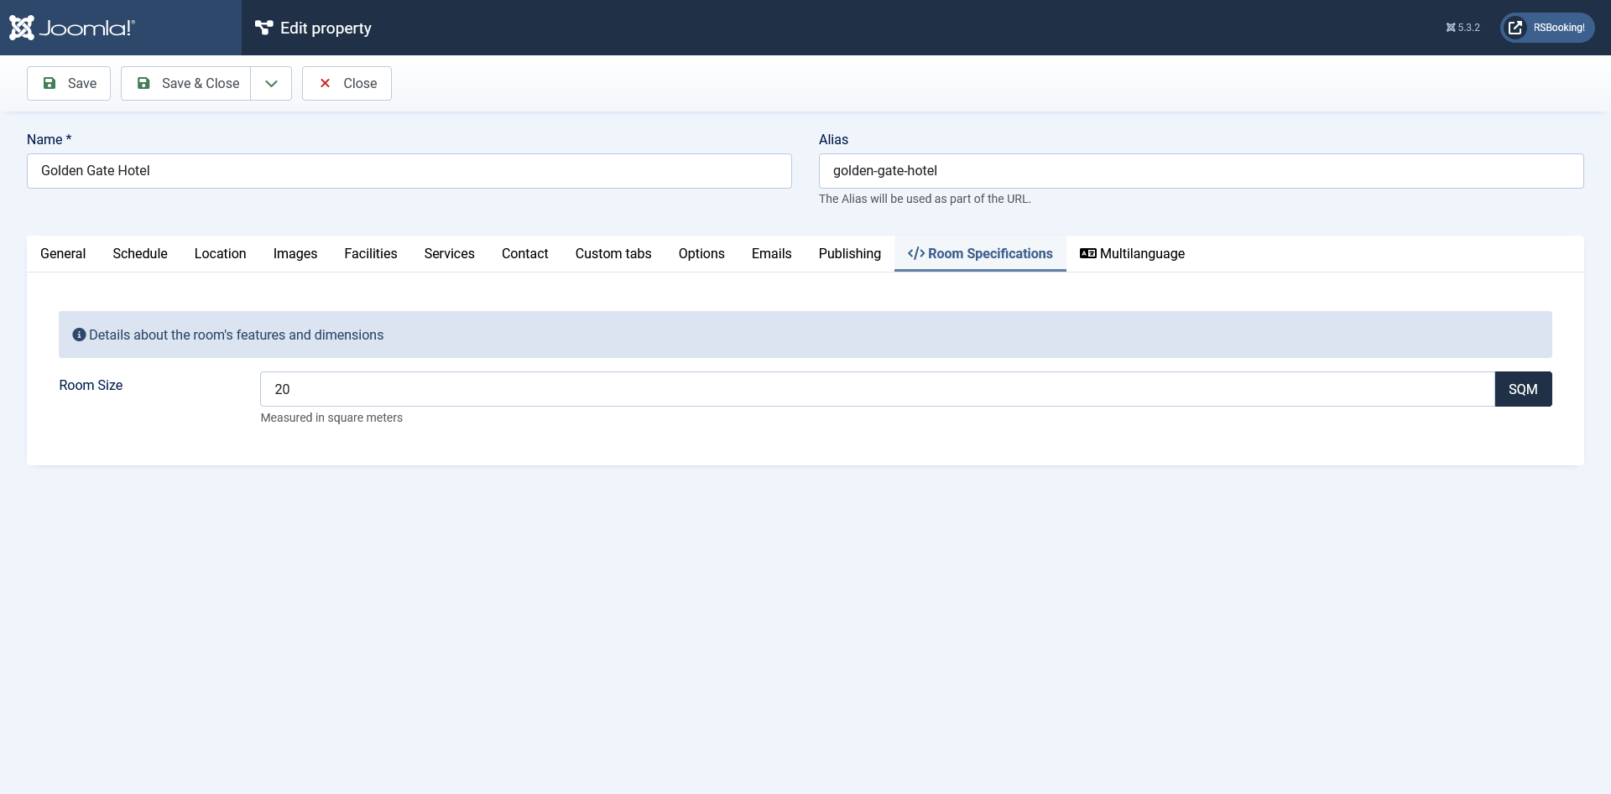Open the RSBooking! site link
The height and width of the screenshot is (794, 1611).
point(1547,28)
